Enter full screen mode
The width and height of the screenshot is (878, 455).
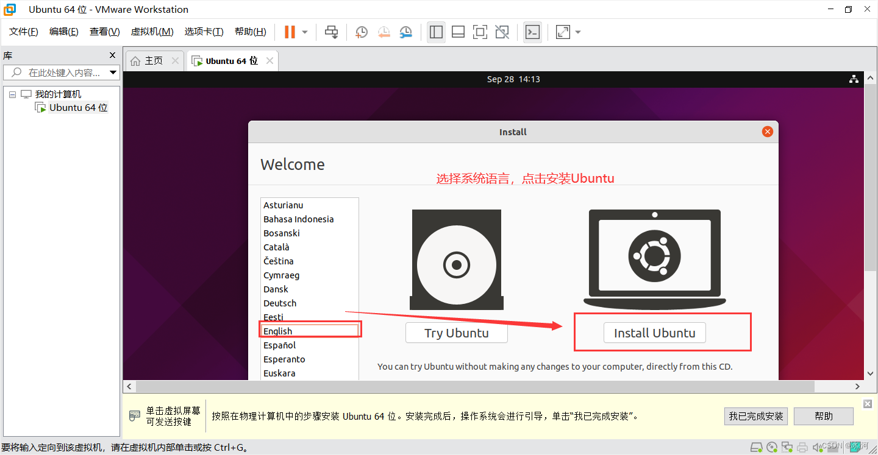coord(480,32)
